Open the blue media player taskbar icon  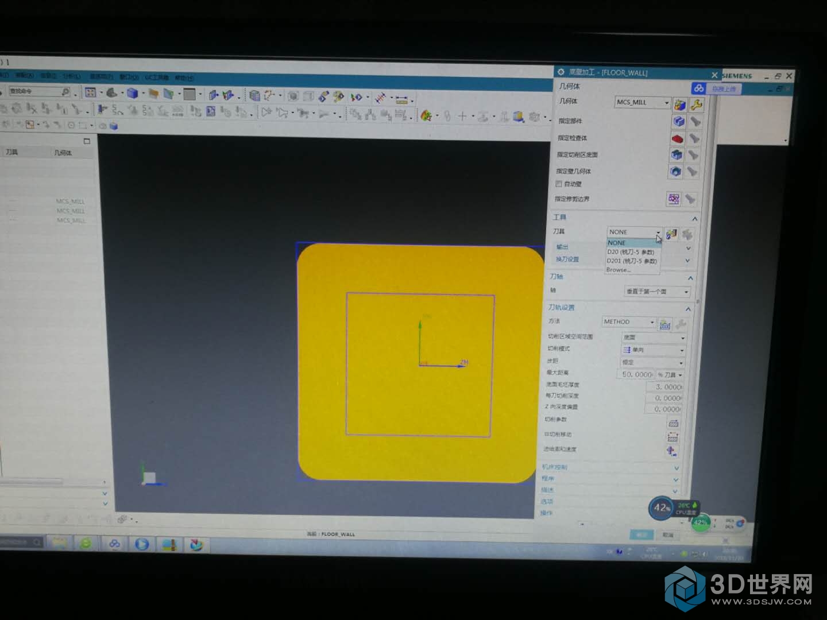(x=142, y=544)
